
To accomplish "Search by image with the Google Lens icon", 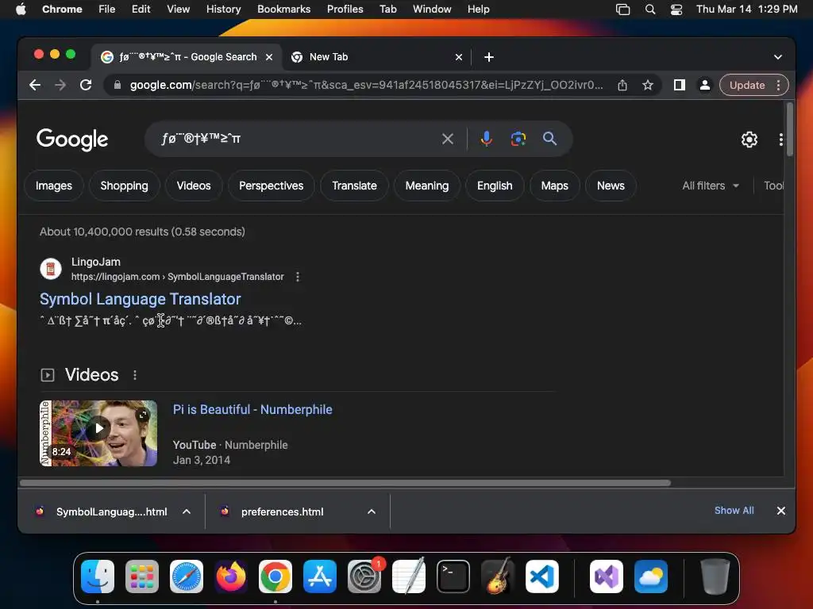I will (518, 139).
